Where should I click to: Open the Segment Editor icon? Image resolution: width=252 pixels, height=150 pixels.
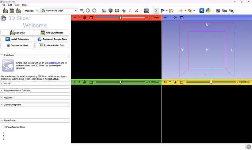point(137,11)
